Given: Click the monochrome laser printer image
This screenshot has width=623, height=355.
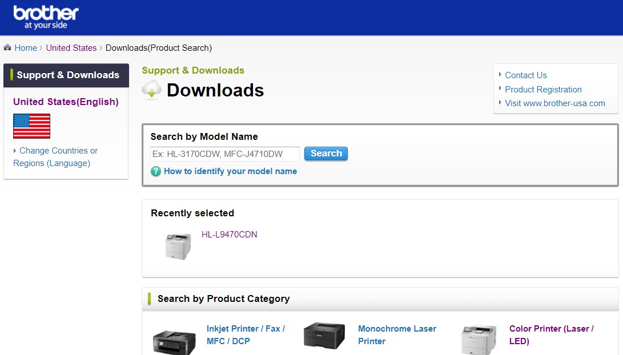Looking at the screenshot, I should pyautogui.click(x=324, y=336).
